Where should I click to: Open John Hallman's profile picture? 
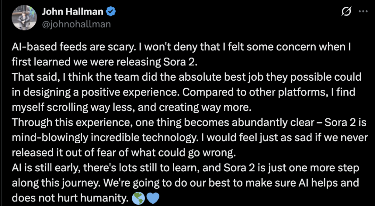pos(25,18)
